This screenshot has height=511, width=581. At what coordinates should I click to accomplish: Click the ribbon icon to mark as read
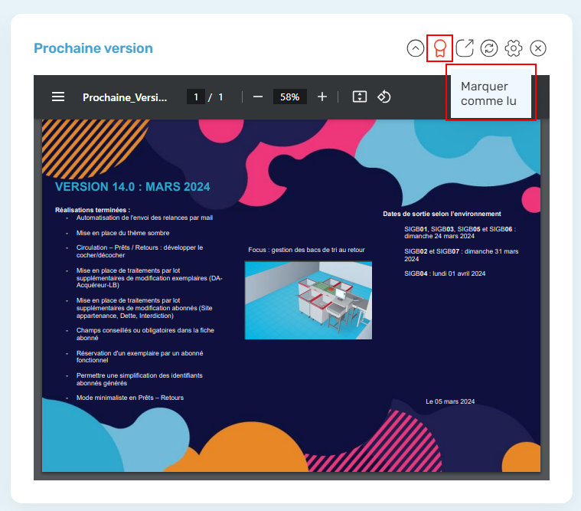(439, 48)
